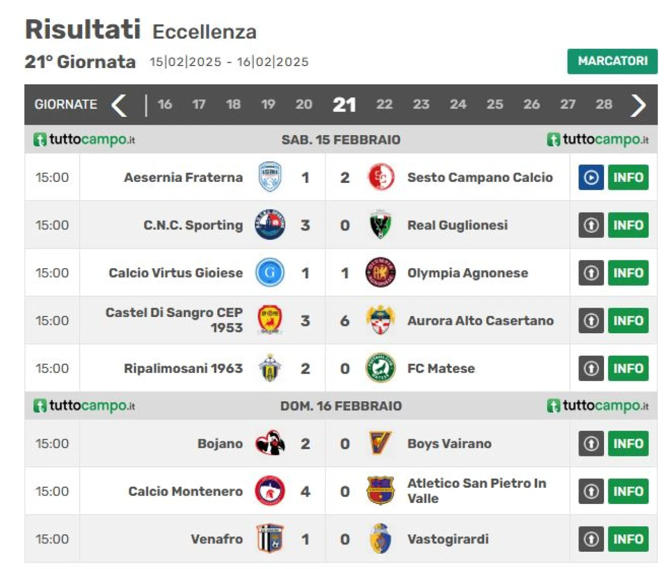Open Castel Di Sangro CEP 1953 team page

(x=174, y=320)
